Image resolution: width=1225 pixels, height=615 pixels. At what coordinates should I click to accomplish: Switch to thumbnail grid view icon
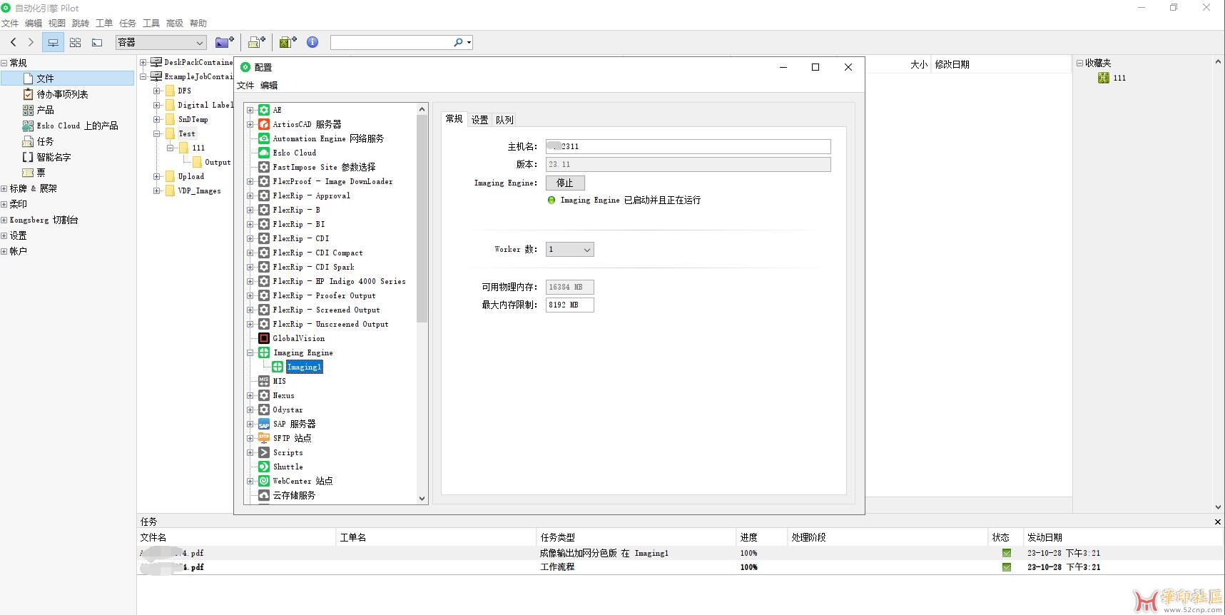tap(75, 43)
